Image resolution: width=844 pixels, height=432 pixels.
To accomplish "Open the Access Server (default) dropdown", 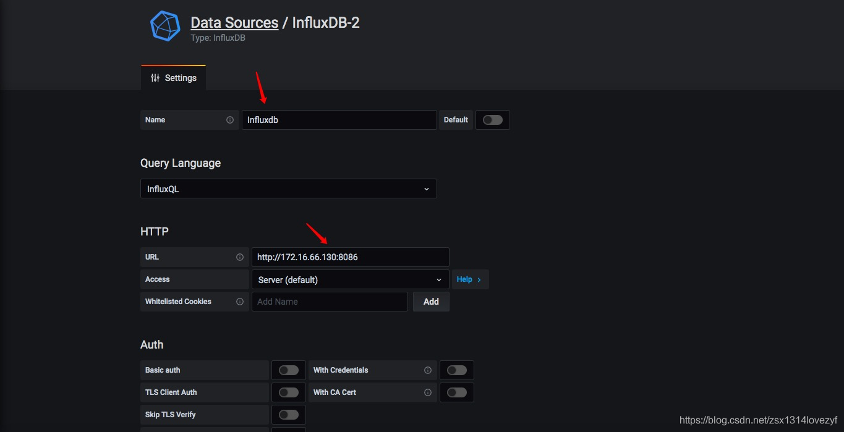I will pos(351,279).
